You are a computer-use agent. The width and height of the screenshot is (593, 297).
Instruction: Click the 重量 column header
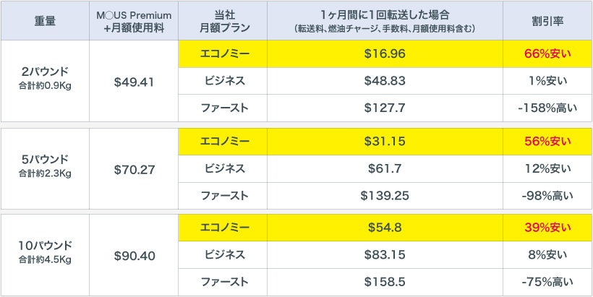coord(45,21)
